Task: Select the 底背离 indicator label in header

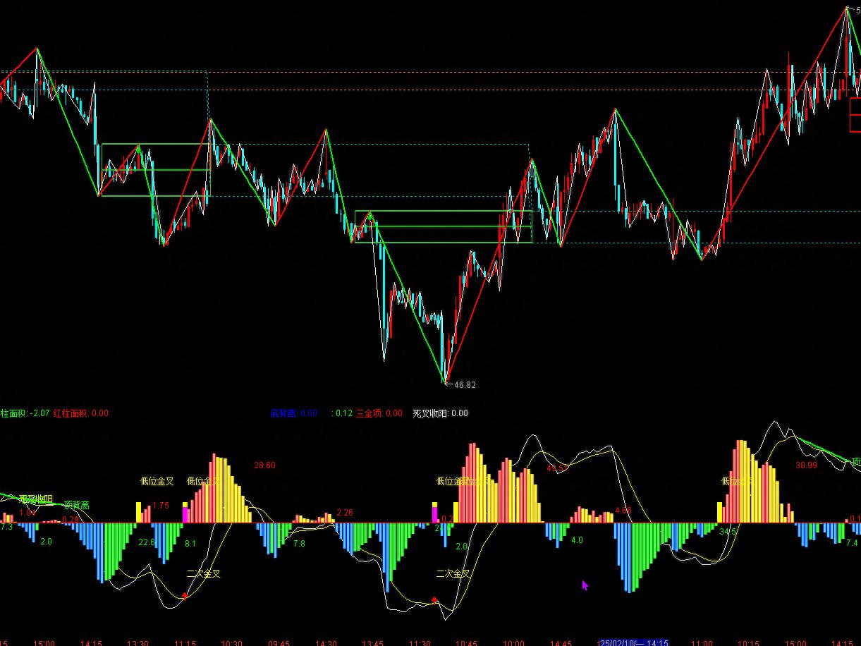Action: 293,413
